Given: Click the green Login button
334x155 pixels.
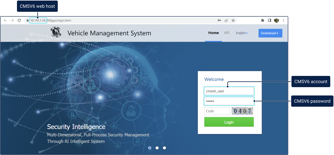Looking at the screenshot, I should (x=229, y=122).
